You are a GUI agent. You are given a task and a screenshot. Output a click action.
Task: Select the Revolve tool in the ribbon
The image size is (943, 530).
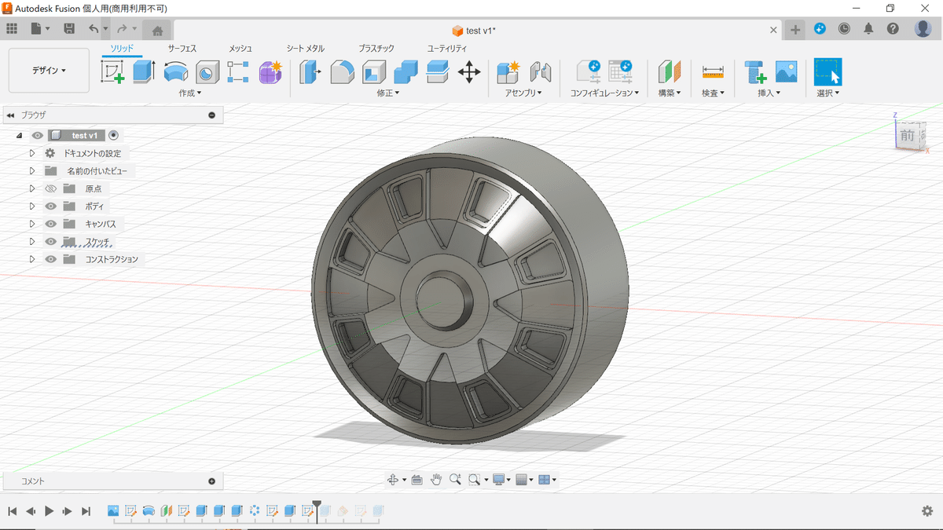point(175,72)
